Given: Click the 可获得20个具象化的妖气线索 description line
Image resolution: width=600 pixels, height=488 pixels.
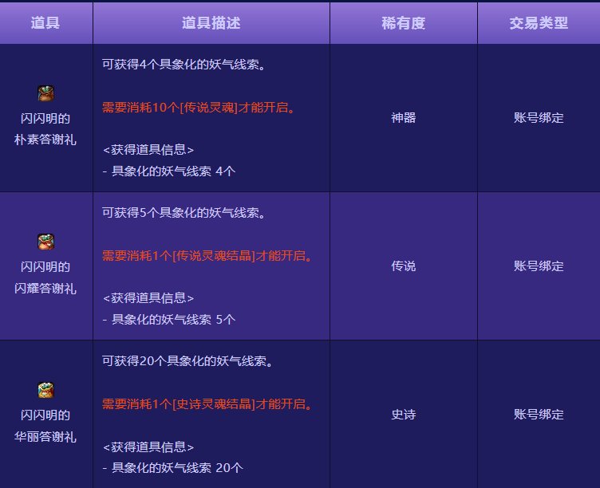Looking at the screenshot, I should [188, 361].
